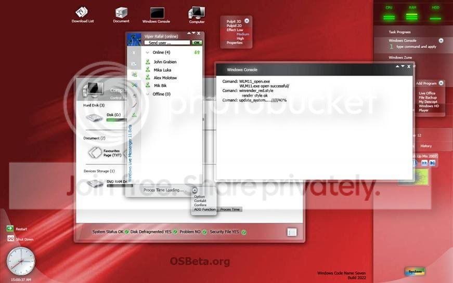Click the fast-forward media button
This screenshot has height=283, width=453.
click(x=424, y=163)
